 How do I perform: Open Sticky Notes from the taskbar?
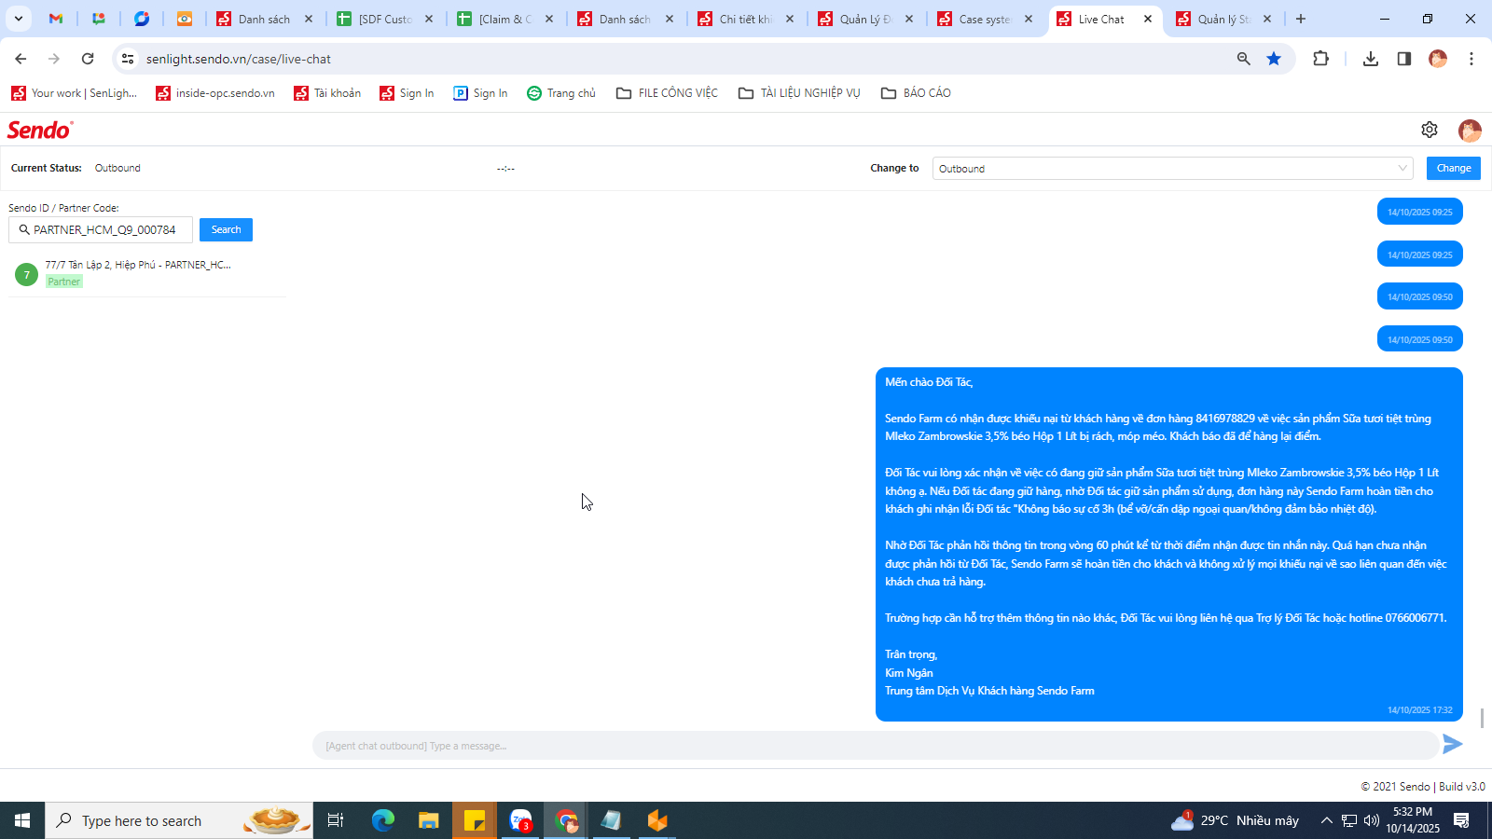click(475, 820)
